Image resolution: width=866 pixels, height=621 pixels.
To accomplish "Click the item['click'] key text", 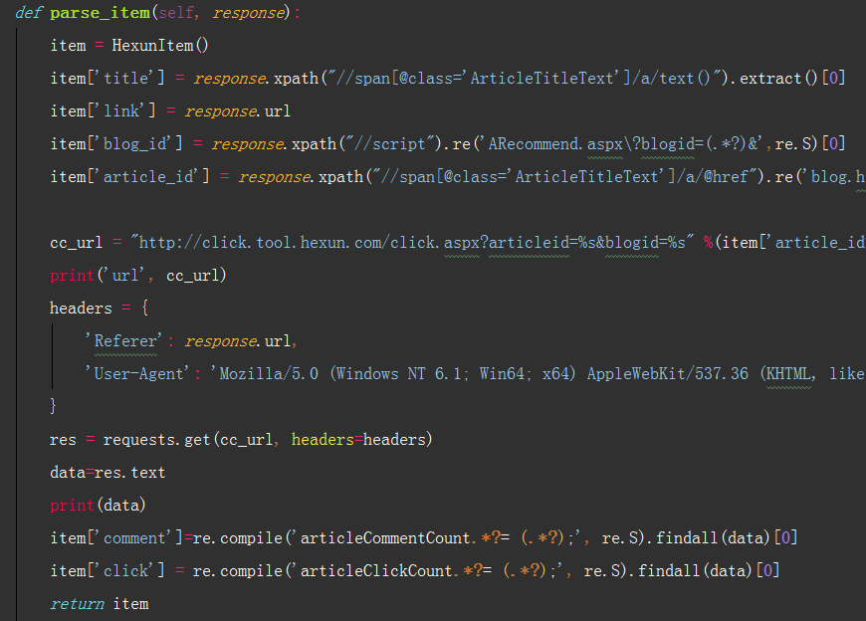I will click(x=108, y=570).
